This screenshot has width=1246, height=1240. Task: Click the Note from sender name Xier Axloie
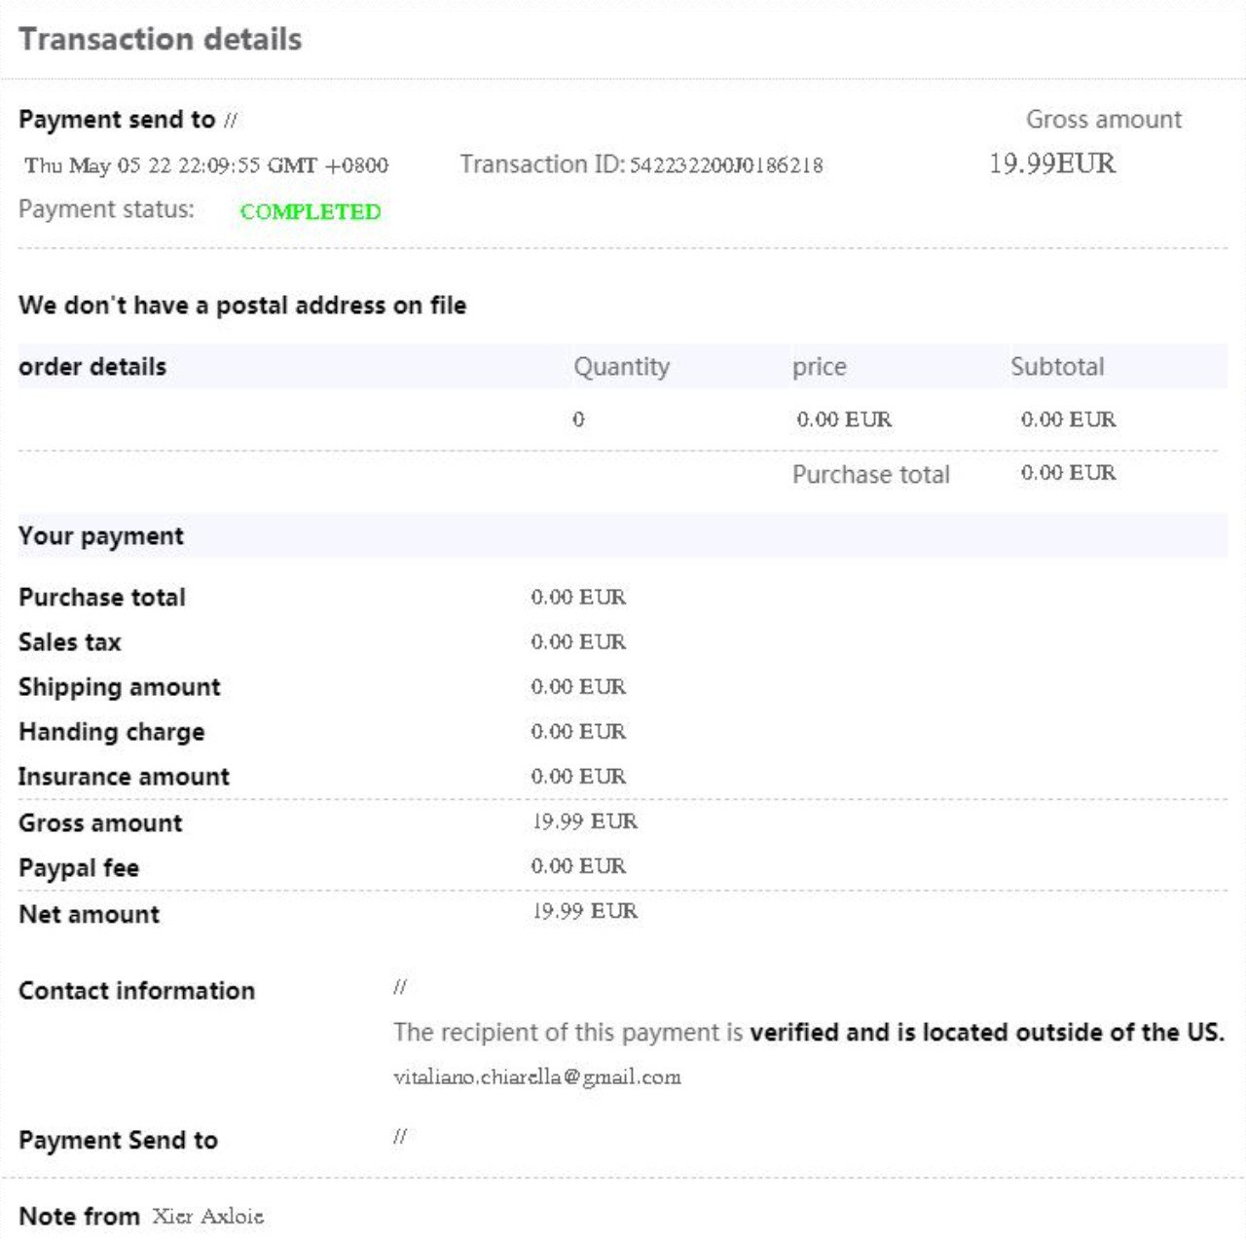point(207,1217)
